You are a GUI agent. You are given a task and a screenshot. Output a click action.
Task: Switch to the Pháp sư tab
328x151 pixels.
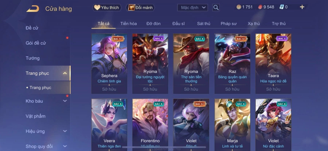pos(229,24)
